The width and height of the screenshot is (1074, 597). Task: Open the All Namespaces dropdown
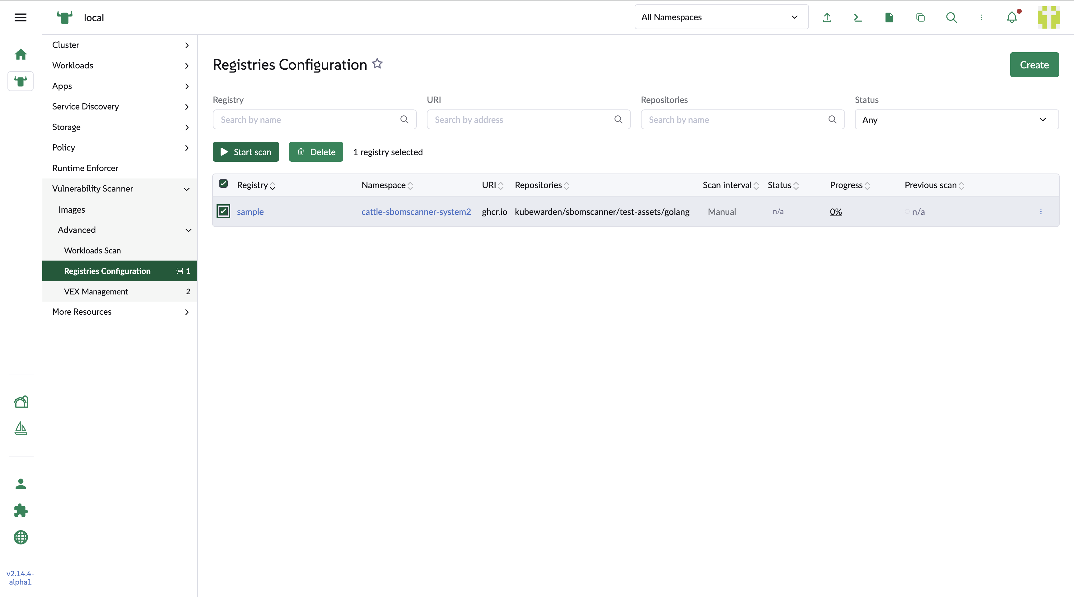click(721, 17)
